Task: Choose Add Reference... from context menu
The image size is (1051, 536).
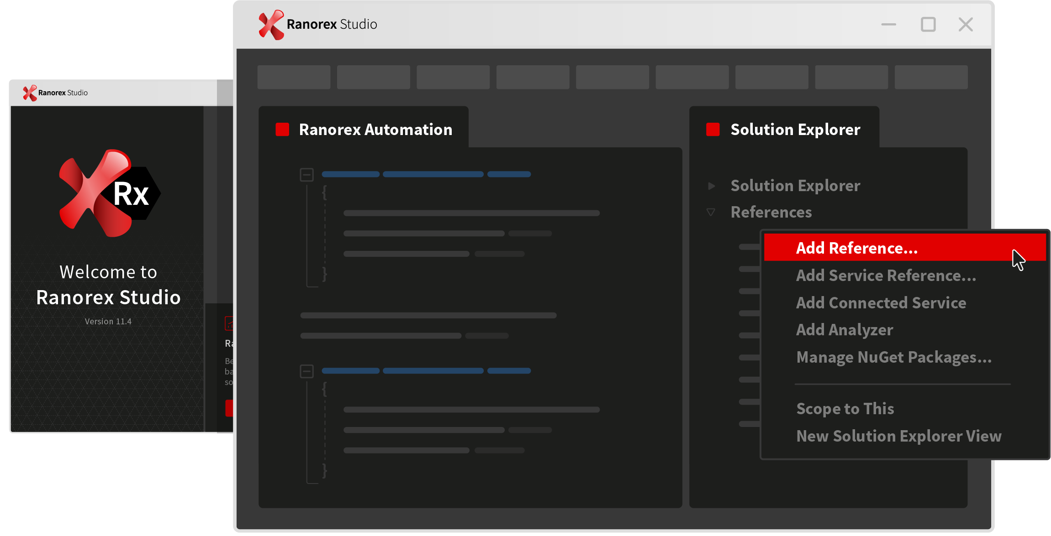Action: tap(905, 248)
